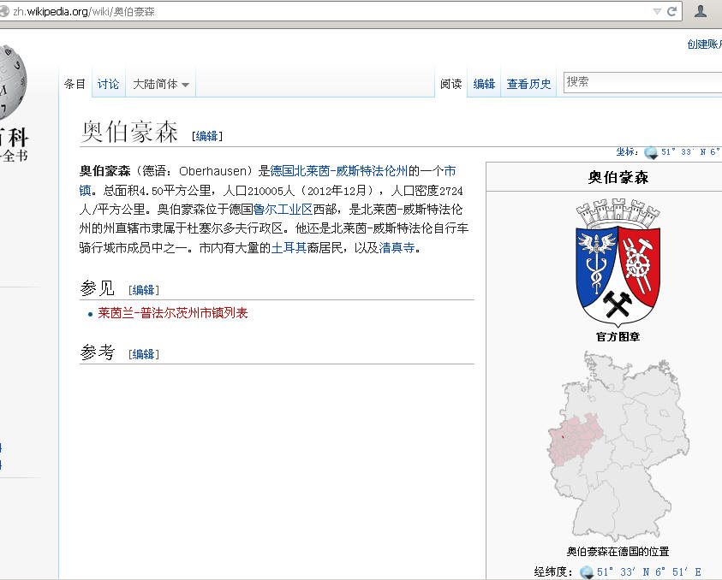Click the browser reload icon
Screen dimensions: 722x580
pos(671,11)
